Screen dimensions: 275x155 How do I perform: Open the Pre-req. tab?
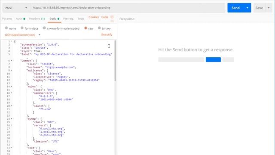click(68, 19)
